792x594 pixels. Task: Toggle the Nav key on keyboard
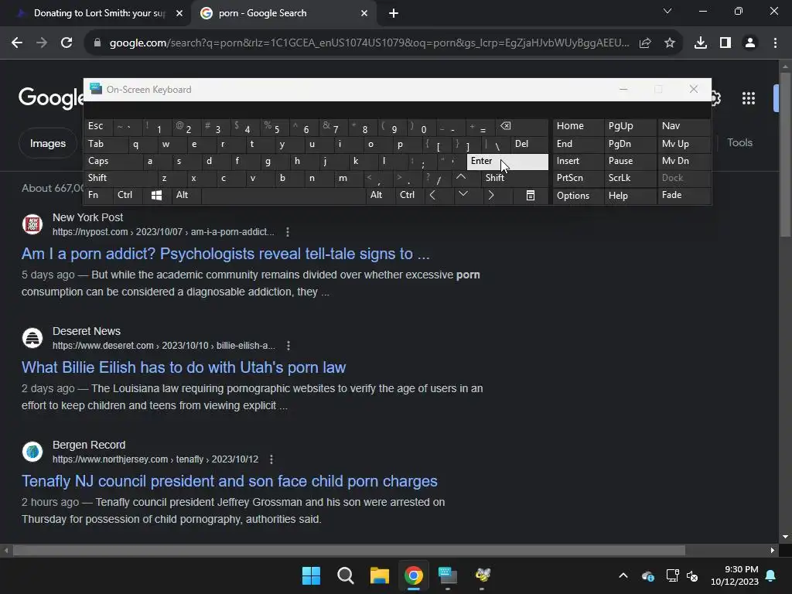pyautogui.click(x=684, y=126)
